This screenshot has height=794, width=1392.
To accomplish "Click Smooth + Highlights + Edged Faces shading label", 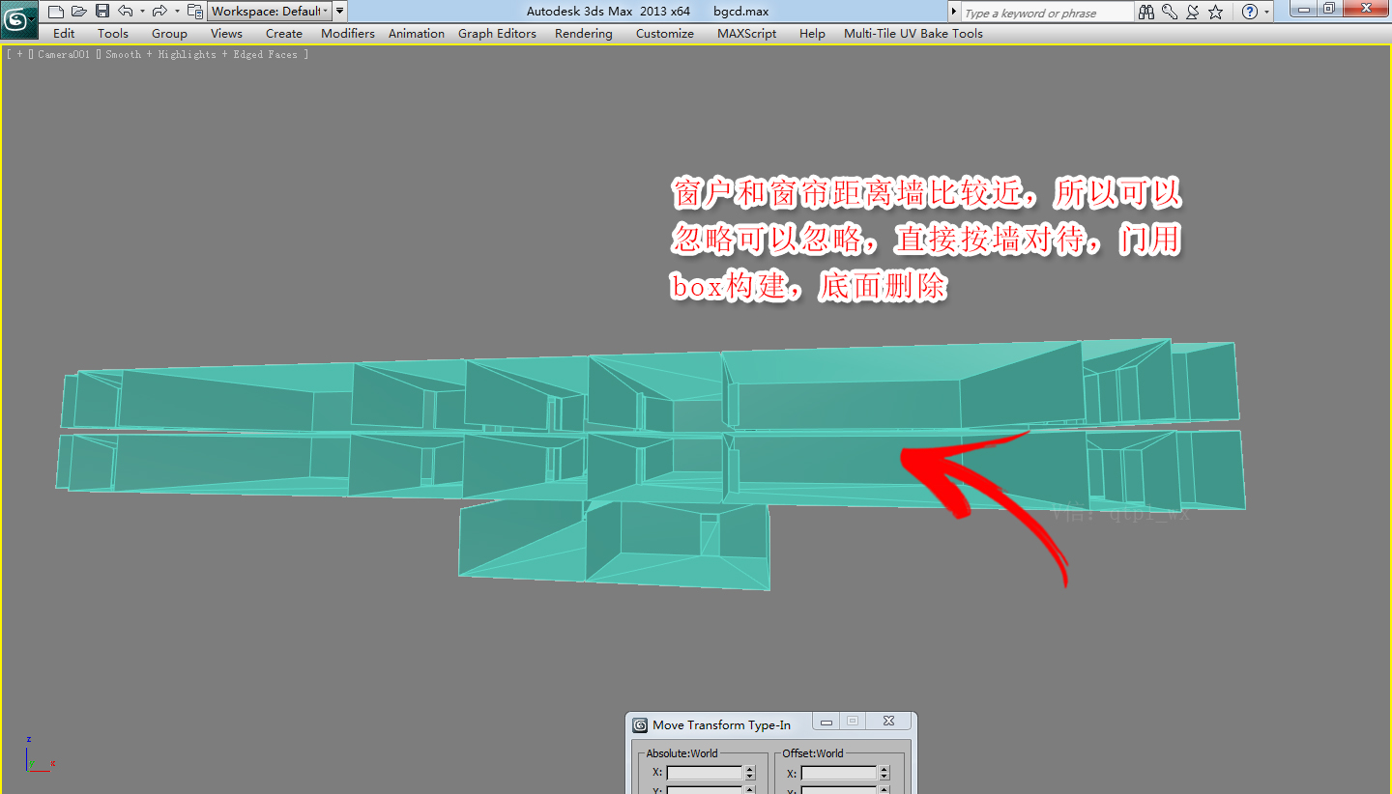I will pos(201,55).
